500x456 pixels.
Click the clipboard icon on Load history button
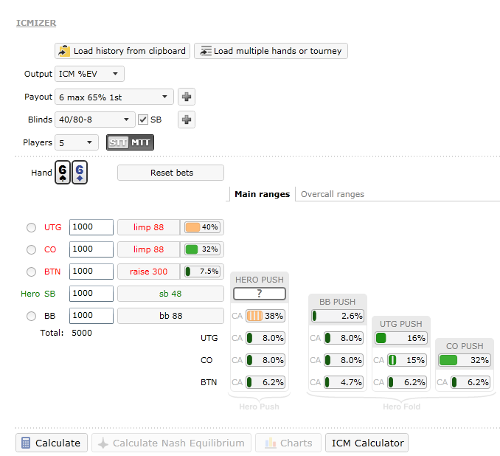click(64, 51)
